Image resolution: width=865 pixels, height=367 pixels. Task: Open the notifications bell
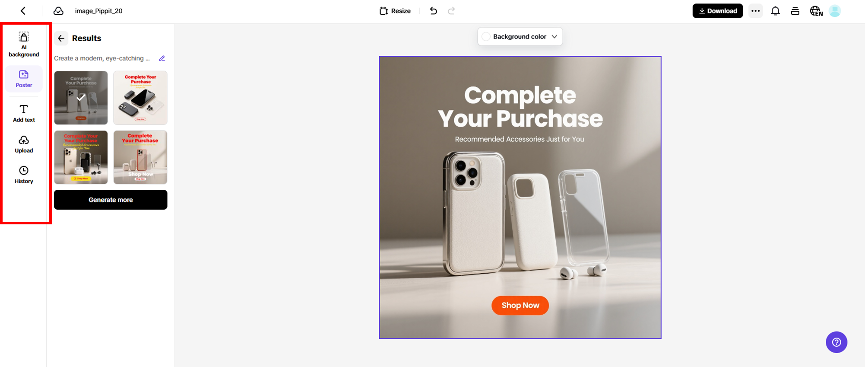pyautogui.click(x=775, y=11)
